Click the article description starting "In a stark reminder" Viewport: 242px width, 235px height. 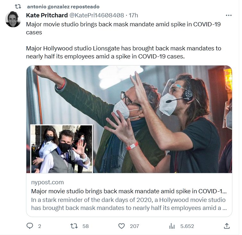click(x=129, y=204)
